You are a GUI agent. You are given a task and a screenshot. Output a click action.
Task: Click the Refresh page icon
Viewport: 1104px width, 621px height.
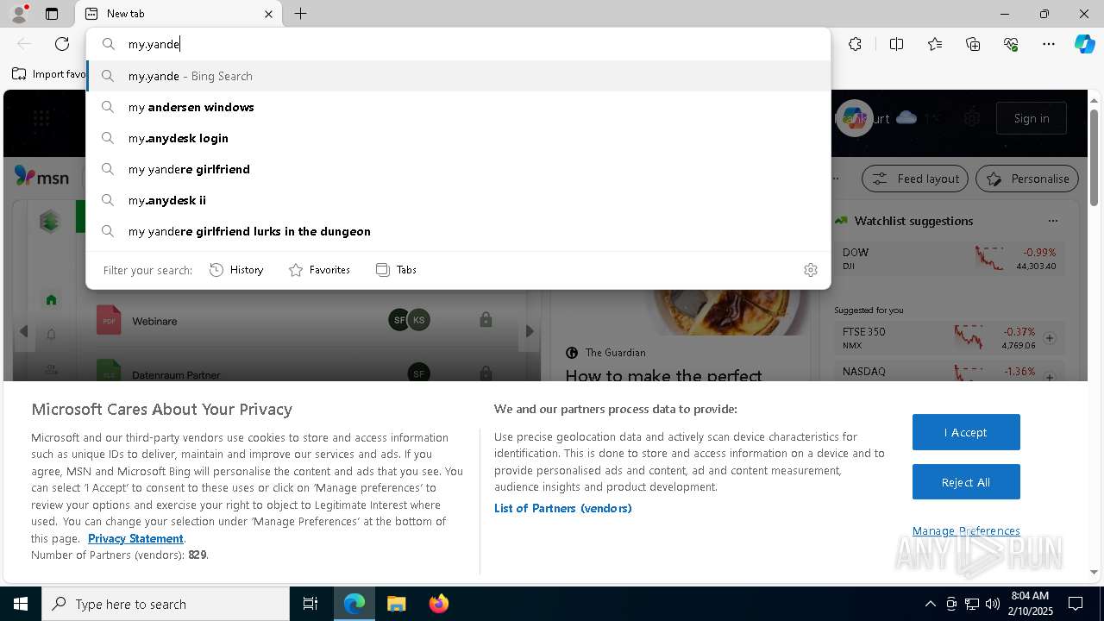[x=62, y=44]
